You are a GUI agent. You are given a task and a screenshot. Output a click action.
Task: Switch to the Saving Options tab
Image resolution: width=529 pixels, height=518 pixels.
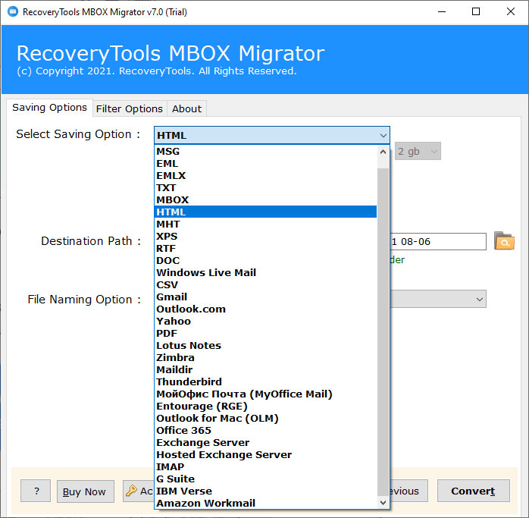(49, 108)
